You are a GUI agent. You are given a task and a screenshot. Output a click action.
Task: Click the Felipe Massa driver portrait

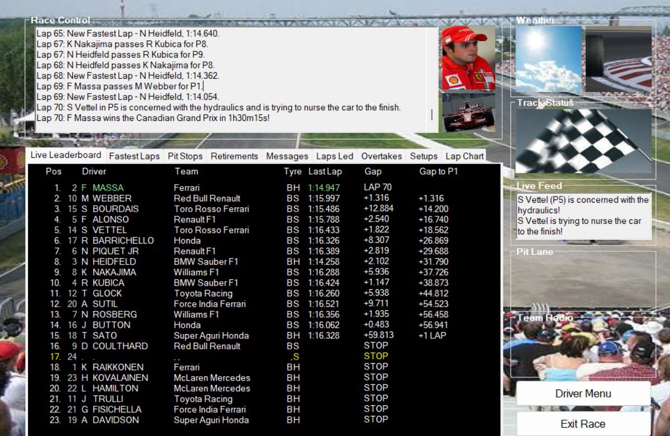coord(468,58)
